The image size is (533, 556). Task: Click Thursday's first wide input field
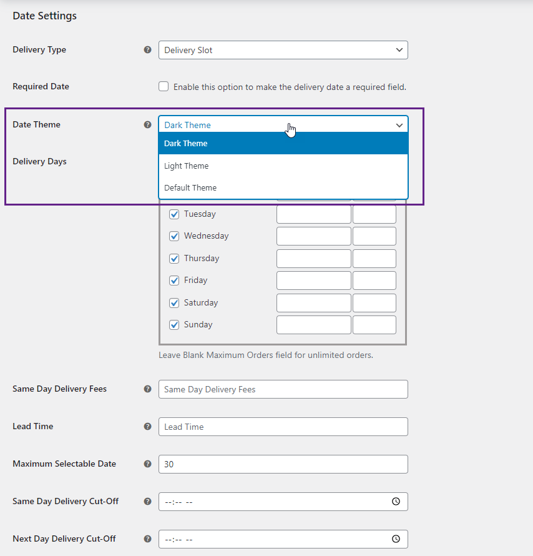point(314,259)
